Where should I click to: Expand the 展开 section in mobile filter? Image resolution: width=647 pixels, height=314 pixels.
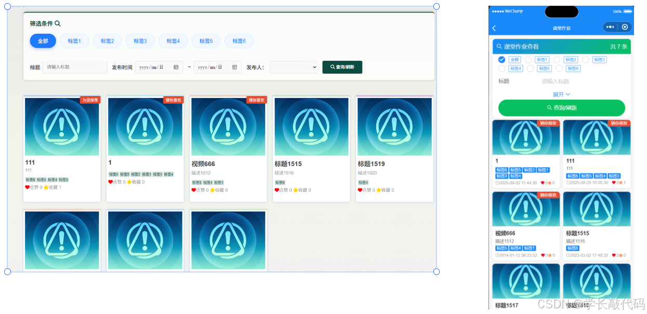pos(561,94)
